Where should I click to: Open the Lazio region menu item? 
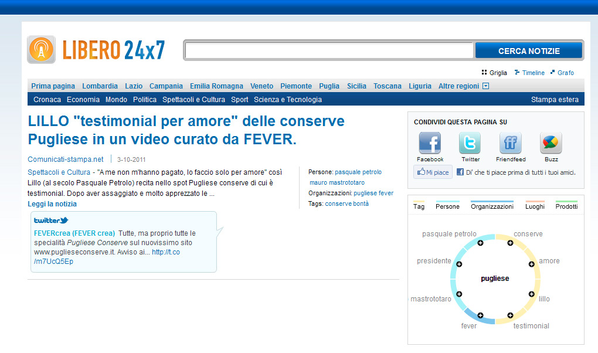(134, 86)
